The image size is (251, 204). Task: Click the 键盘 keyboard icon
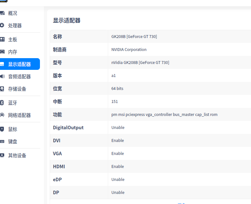[2, 141]
